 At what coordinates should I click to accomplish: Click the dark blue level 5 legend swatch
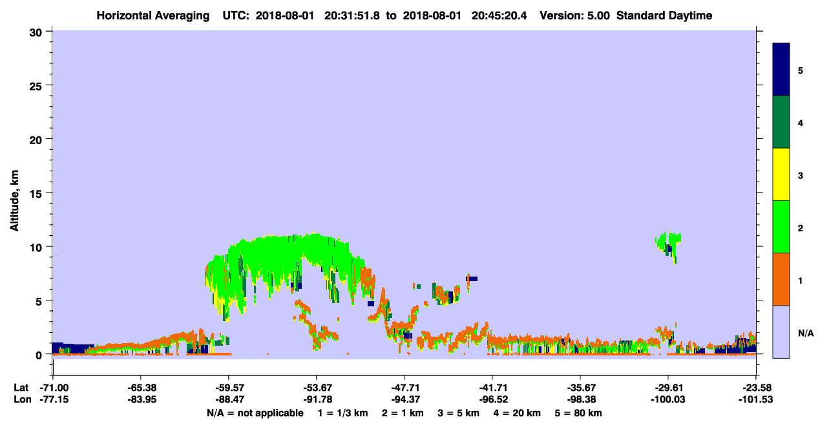coord(781,69)
